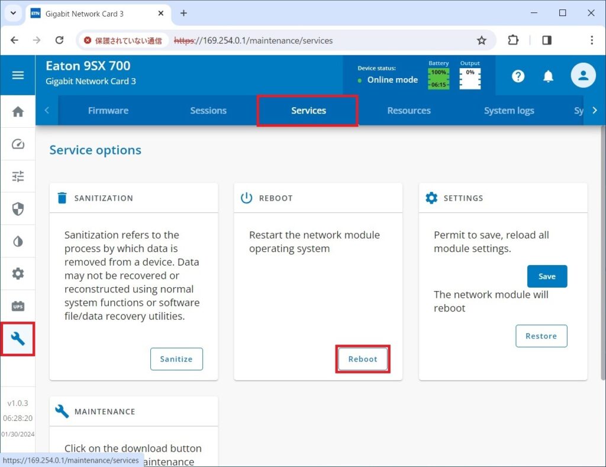Show alarms via the bell icon
The height and width of the screenshot is (467, 606).
coord(549,76)
